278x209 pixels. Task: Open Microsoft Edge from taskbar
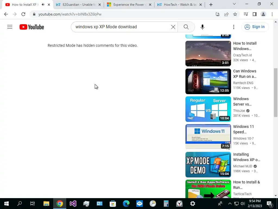[126, 204]
